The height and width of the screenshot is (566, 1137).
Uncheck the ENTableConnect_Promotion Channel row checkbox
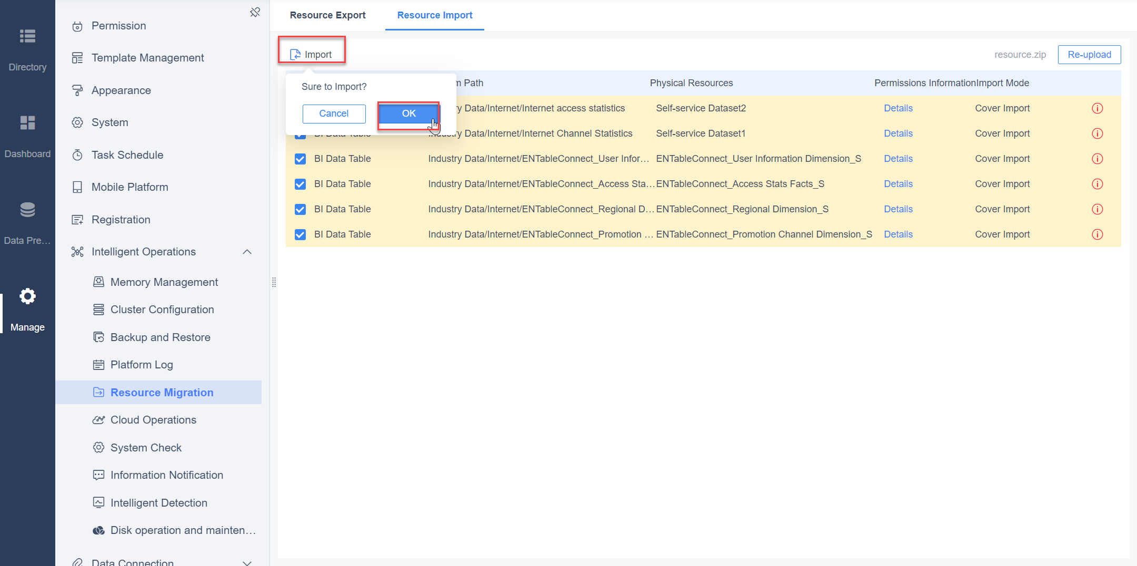[300, 234]
